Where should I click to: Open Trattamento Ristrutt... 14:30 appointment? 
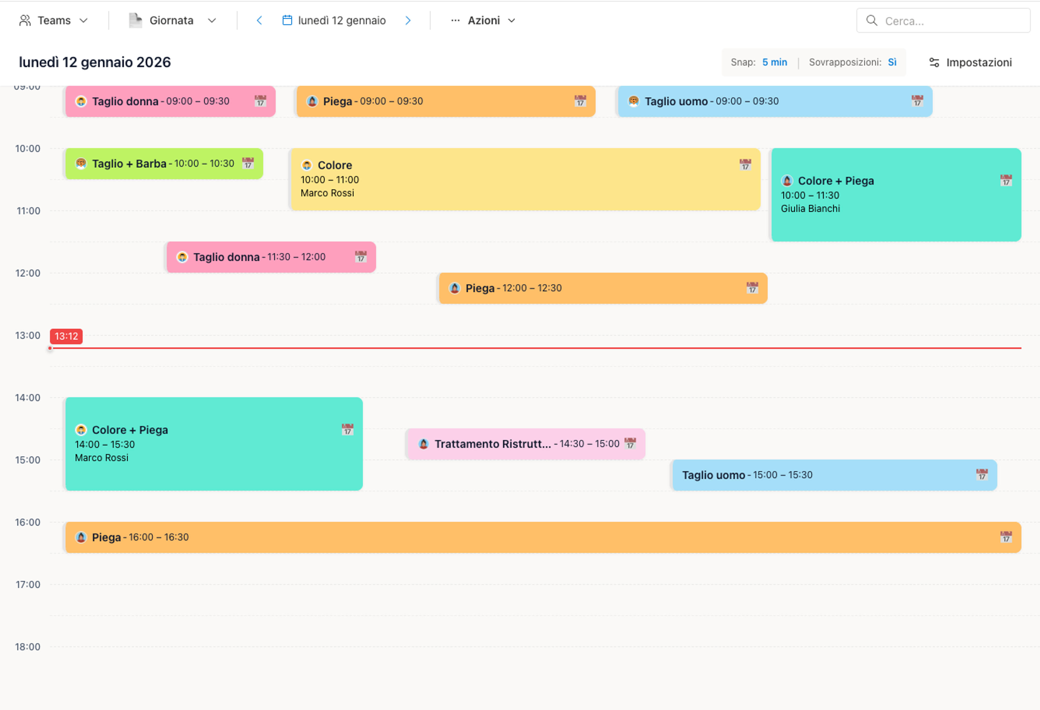tap(526, 444)
